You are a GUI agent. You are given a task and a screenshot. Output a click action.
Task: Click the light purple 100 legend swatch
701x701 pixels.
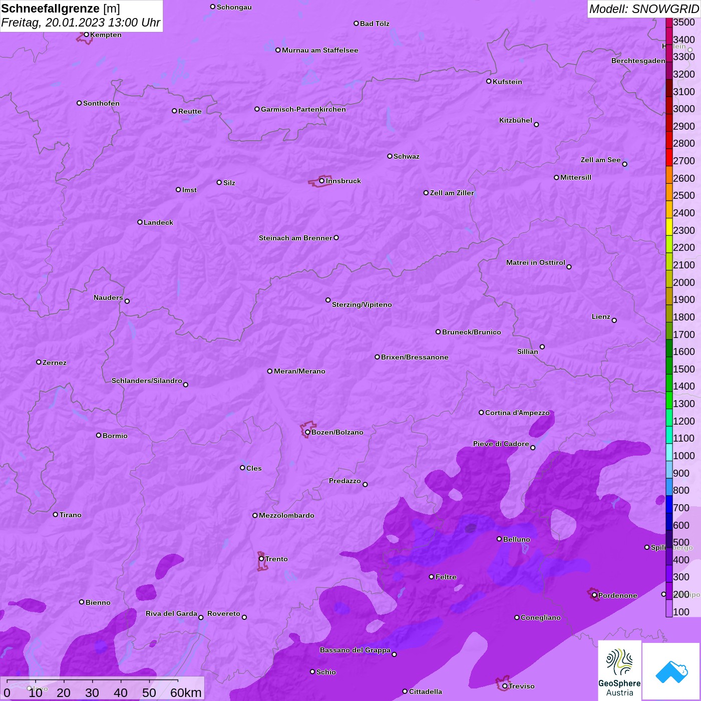(x=669, y=608)
